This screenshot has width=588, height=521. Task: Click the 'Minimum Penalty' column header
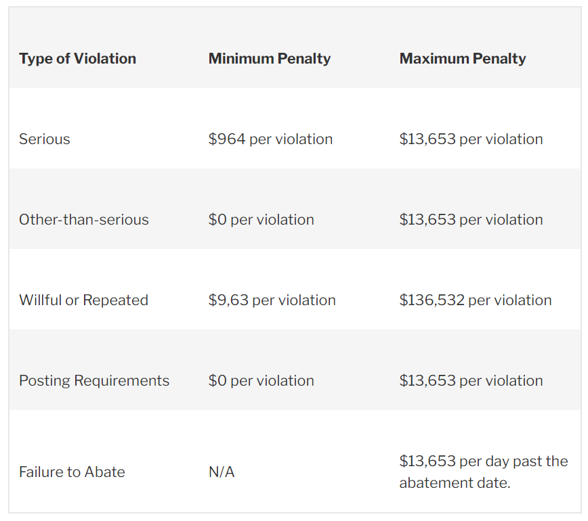tap(270, 59)
